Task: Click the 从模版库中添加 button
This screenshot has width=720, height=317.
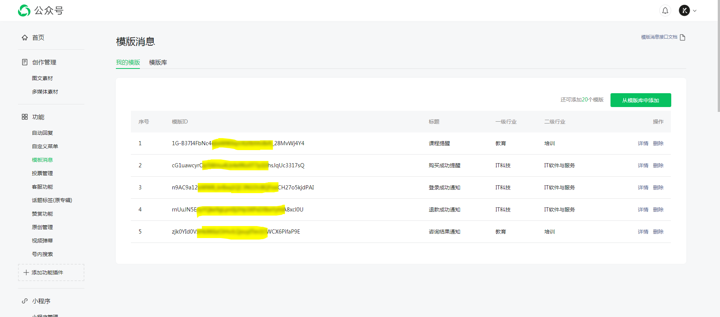Action: click(640, 100)
